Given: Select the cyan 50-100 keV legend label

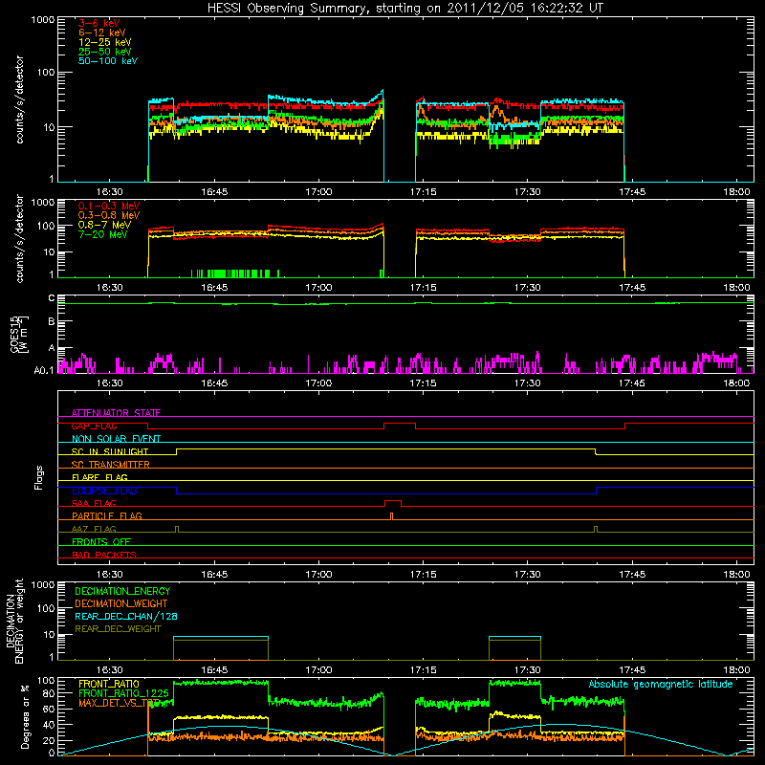Looking at the screenshot, I should 108,61.
